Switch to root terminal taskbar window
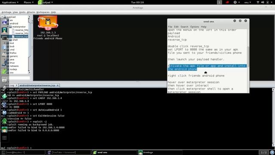Viewport: 275px width, 155px height. (23, 152)
